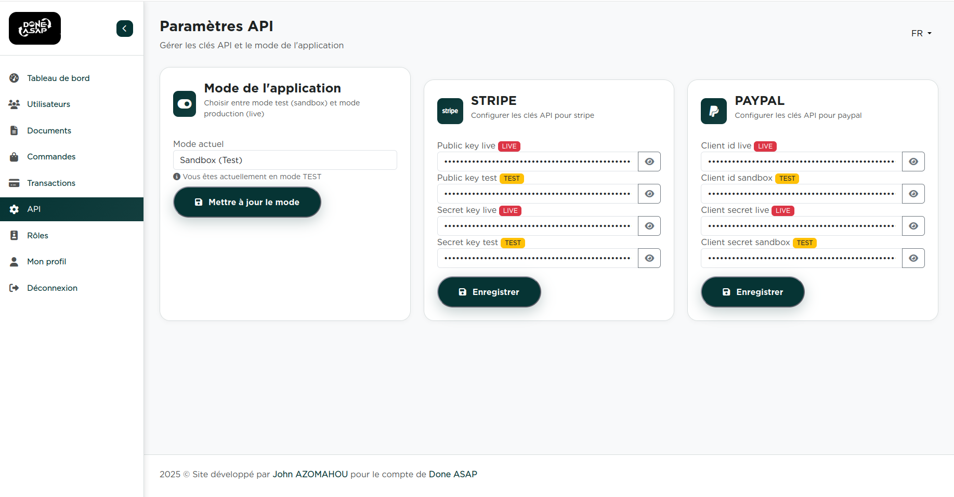Open the Mode actuel Sandbox selector
Viewport: 954px width, 497px height.
pos(285,160)
